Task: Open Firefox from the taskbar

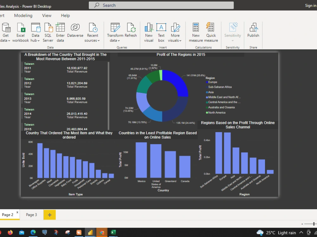Action: pos(10,233)
